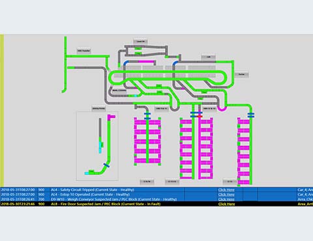Click the red fault marker on the chute
The height and width of the screenshot is (241, 313).
(200, 117)
